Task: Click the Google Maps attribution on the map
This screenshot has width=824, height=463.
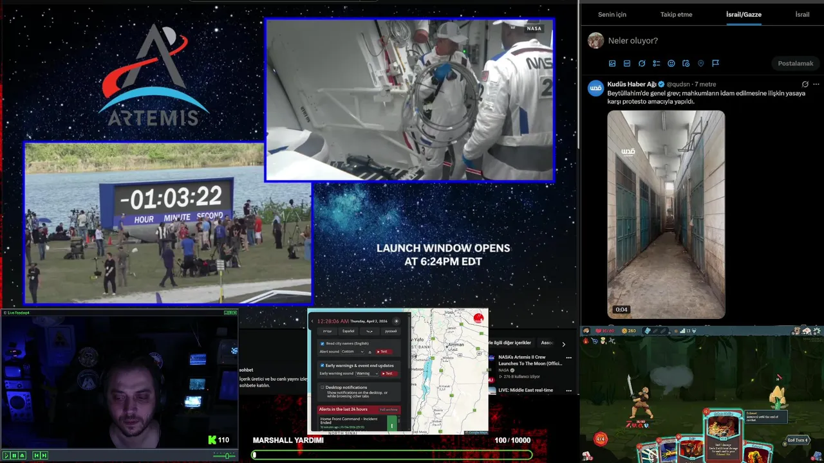Action: click(476, 433)
